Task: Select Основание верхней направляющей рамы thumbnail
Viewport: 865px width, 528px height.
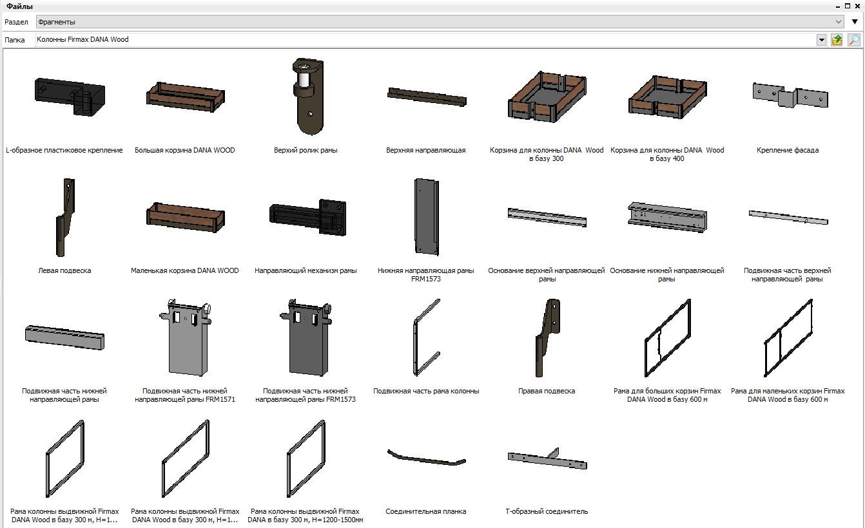Action: (547, 217)
